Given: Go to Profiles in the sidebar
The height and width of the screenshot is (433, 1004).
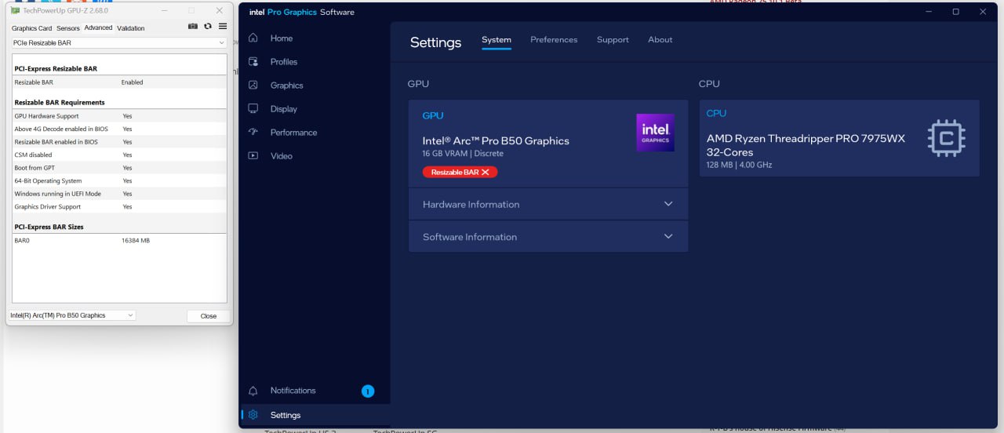Looking at the screenshot, I should click(x=283, y=62).
